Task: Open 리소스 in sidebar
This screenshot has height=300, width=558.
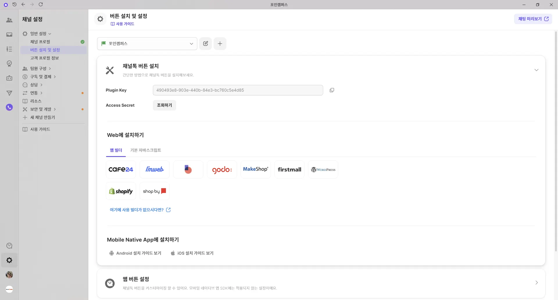Action: (36, 101)
